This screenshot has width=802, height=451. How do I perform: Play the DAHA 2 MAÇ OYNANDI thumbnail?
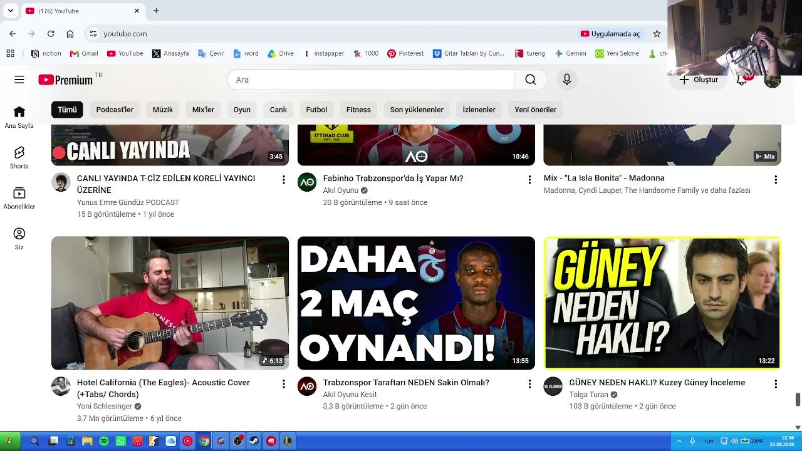(x=416, y=303)
